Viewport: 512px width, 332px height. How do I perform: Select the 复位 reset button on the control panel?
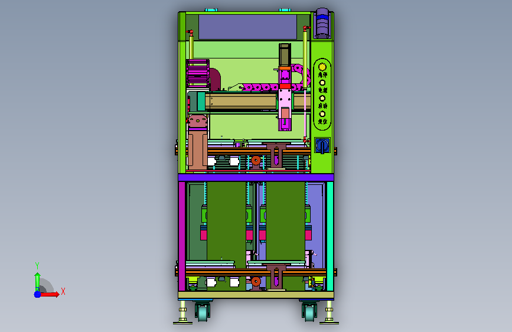coord(322,114)
